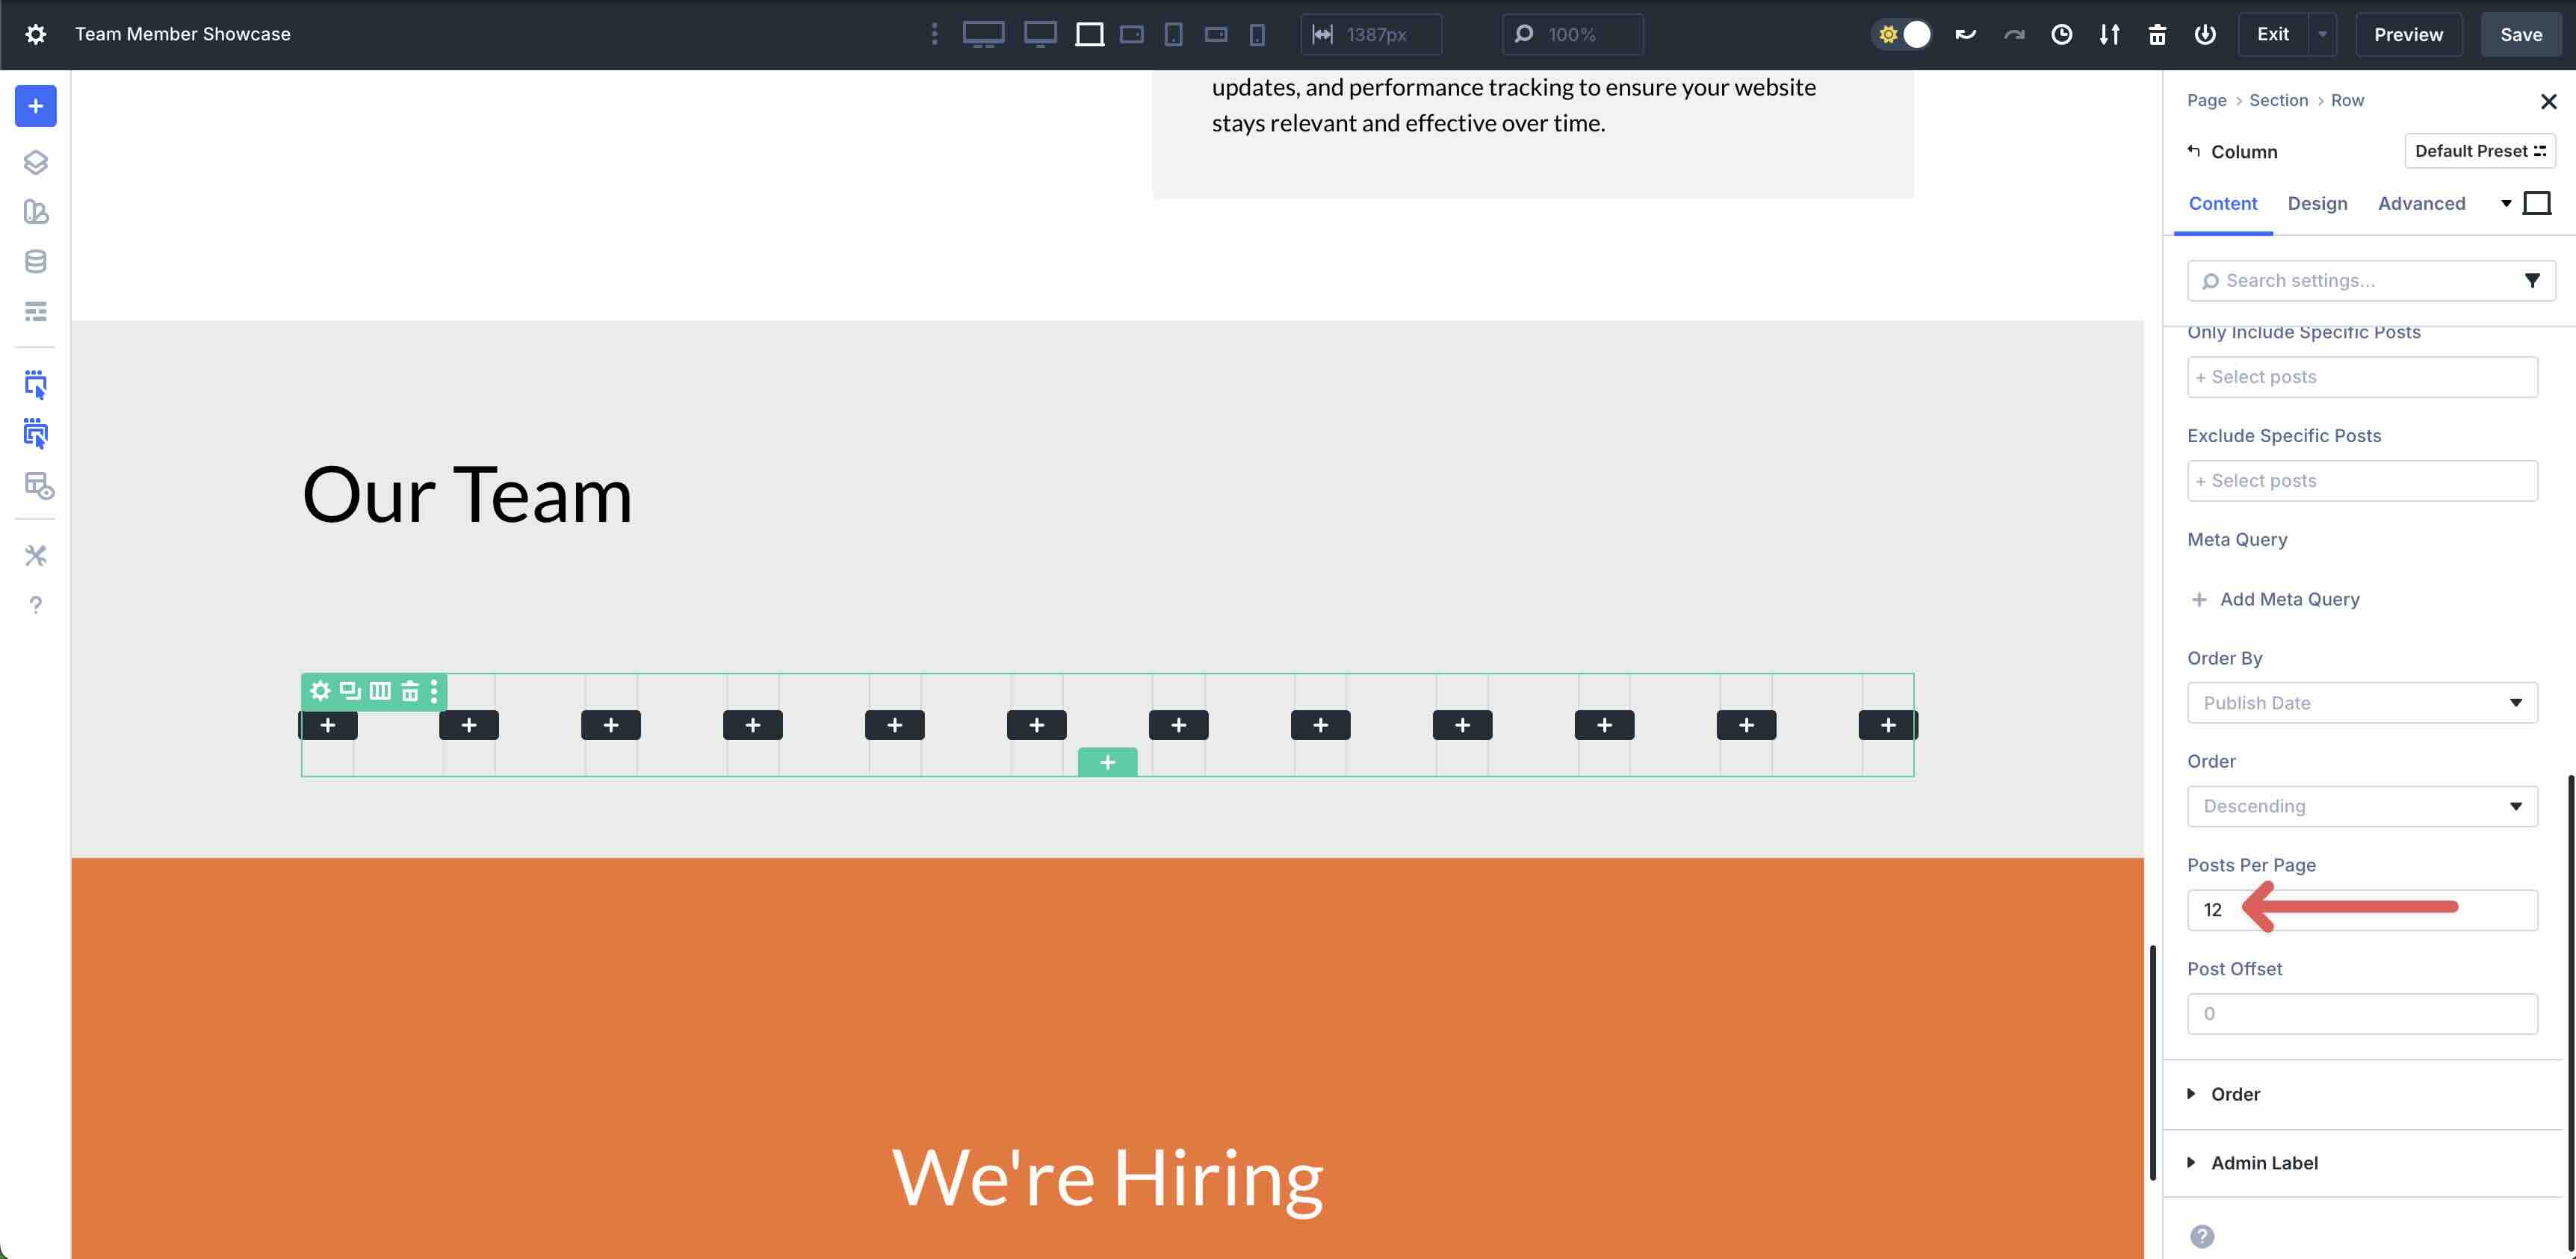Open the Layers panel in the left sidebar

(36, 162)
